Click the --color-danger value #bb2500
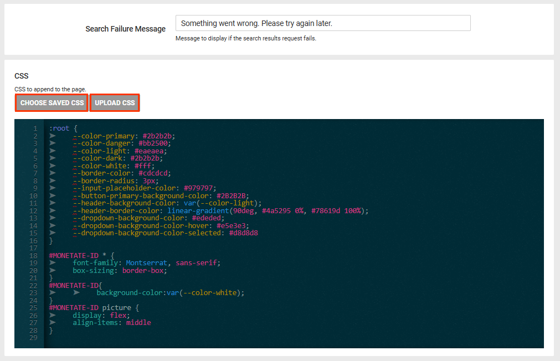This screenshot has width=560, height=361. click(153, 143)
